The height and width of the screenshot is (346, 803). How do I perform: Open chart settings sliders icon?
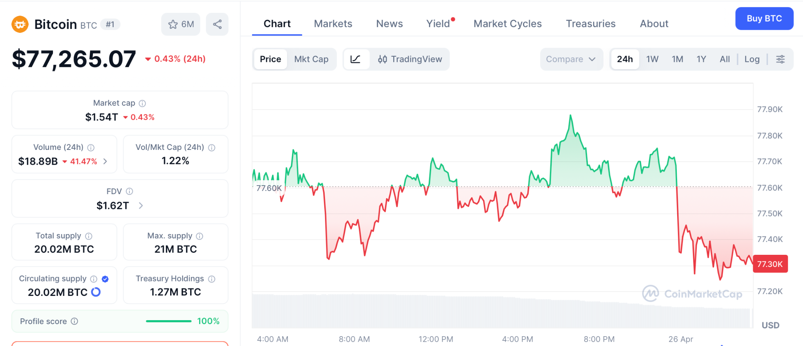coord(780,59)
